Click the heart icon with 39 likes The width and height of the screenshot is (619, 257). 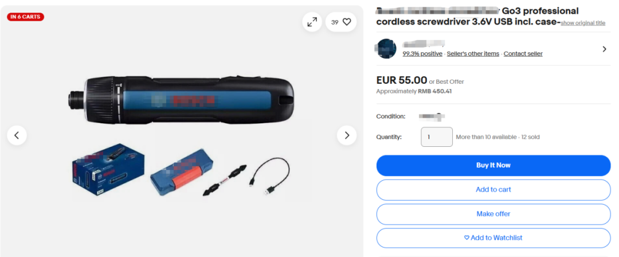pyautogui.click(x=341, y=22)
